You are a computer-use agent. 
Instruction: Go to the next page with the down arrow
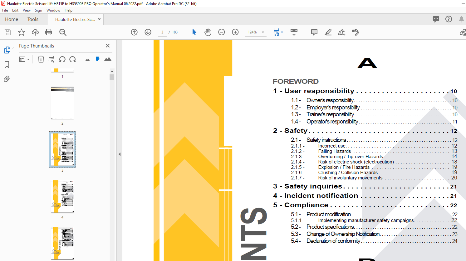pos(148,32)
